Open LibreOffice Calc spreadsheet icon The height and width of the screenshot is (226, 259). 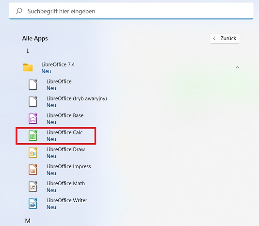pos(33,135)
